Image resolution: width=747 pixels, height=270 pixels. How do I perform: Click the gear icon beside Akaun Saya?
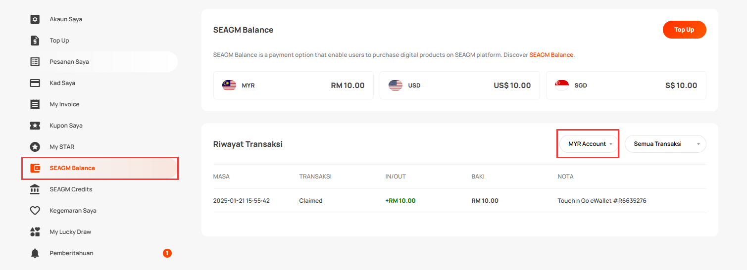[35, 19]
